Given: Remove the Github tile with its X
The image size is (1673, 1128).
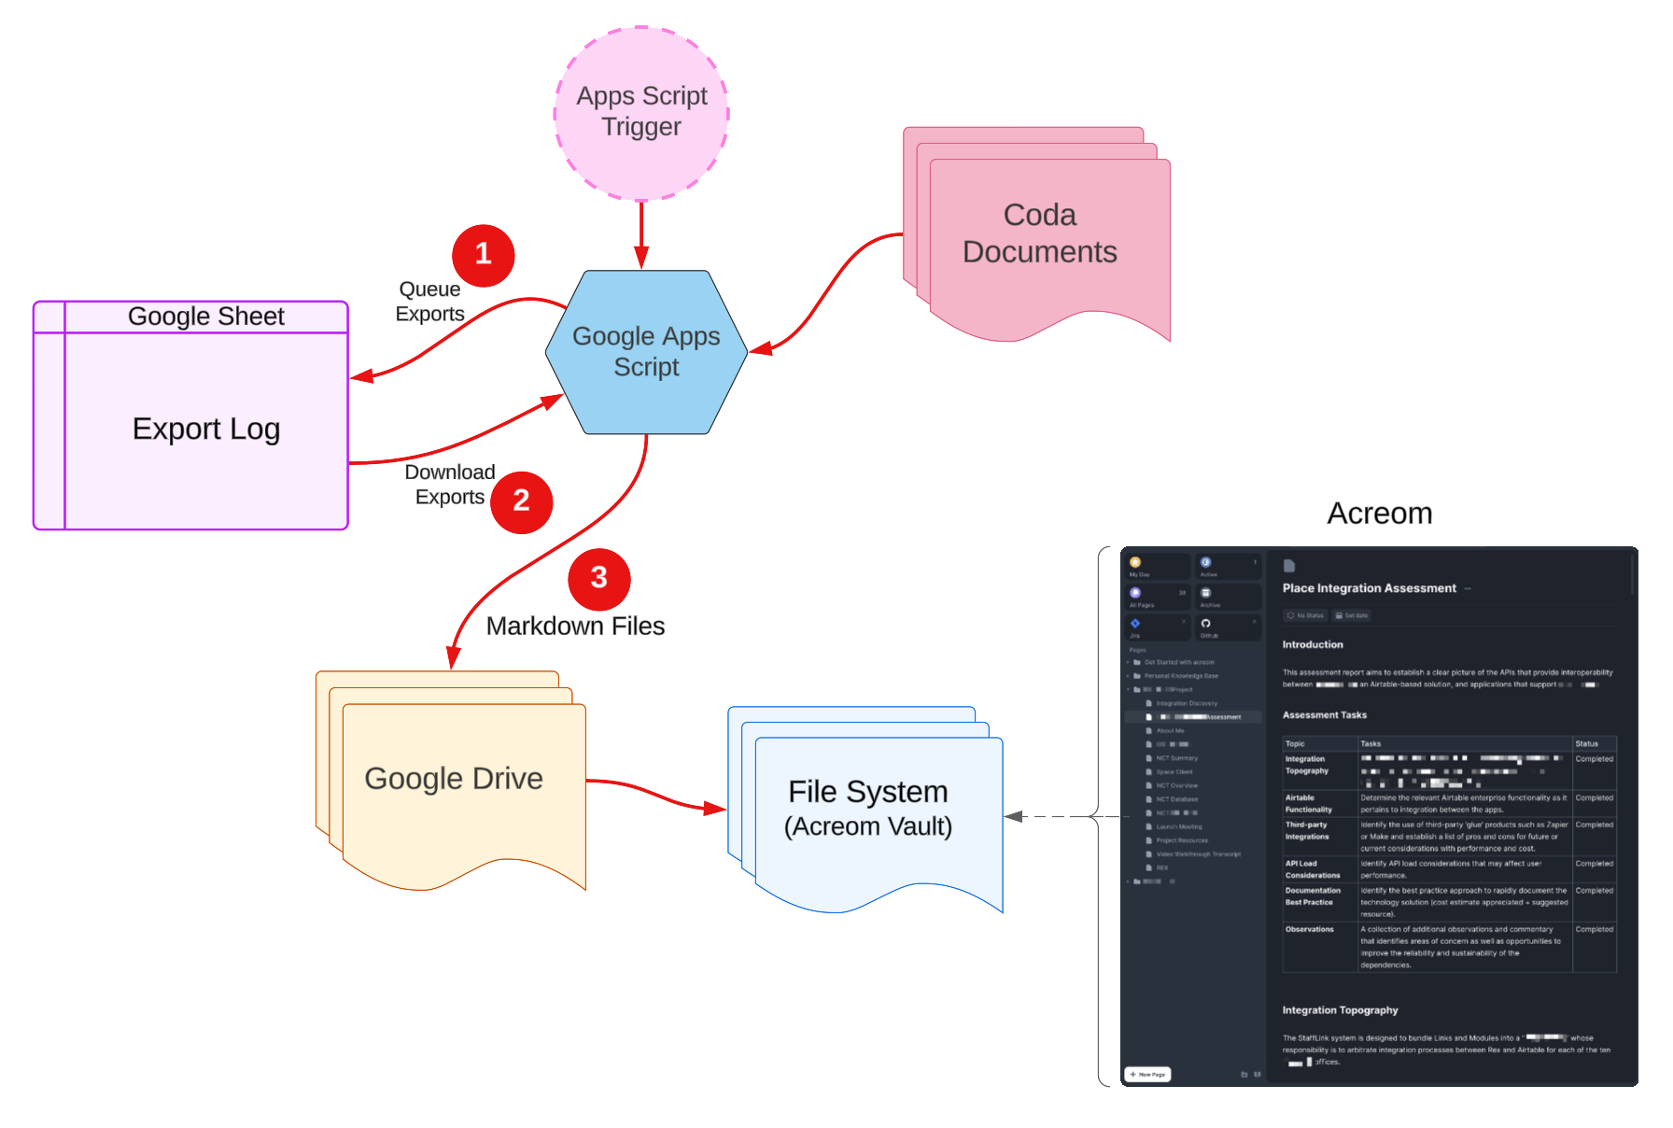Looking at the screenshot, I should pyautogui.click(x=1255, y=621).
